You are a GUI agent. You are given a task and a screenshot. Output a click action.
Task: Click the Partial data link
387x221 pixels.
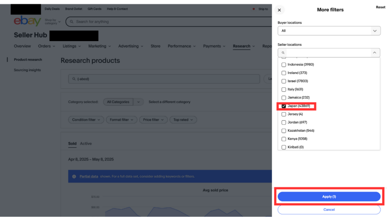pos(89,176)
